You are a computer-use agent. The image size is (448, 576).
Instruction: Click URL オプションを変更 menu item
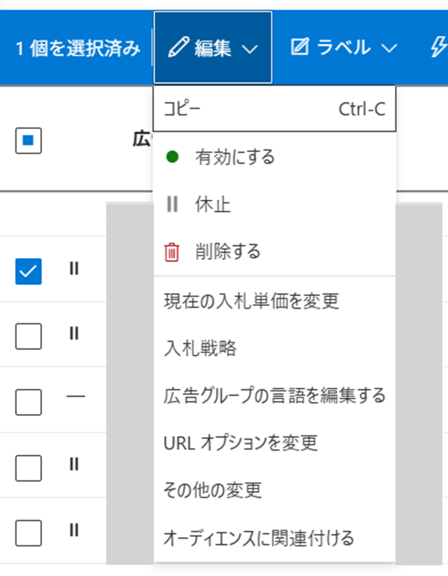(x=241, y=442)
